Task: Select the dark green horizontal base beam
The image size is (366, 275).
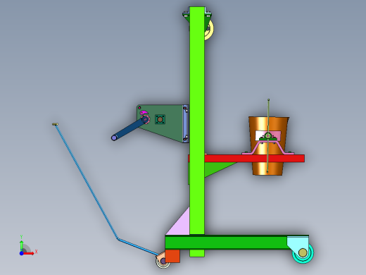Action: [x=225, y=243]
